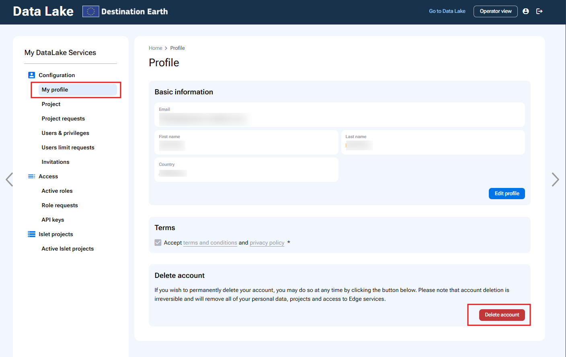Open Project requests in sidebar
The width and height of the screenshot is (566, 357).
pos(63,118)
